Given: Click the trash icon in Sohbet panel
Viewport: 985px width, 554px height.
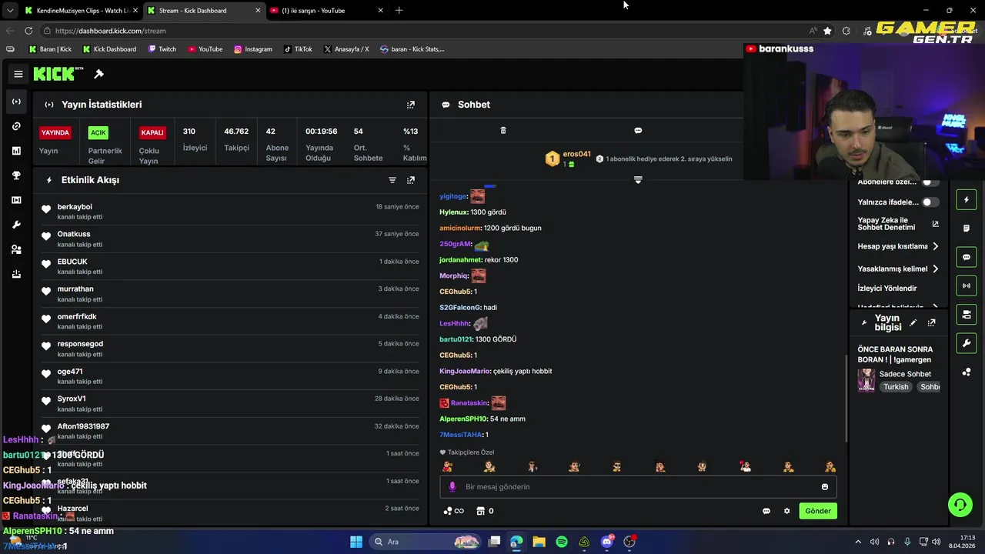Looking at the screenshot, I should (503, 131).
